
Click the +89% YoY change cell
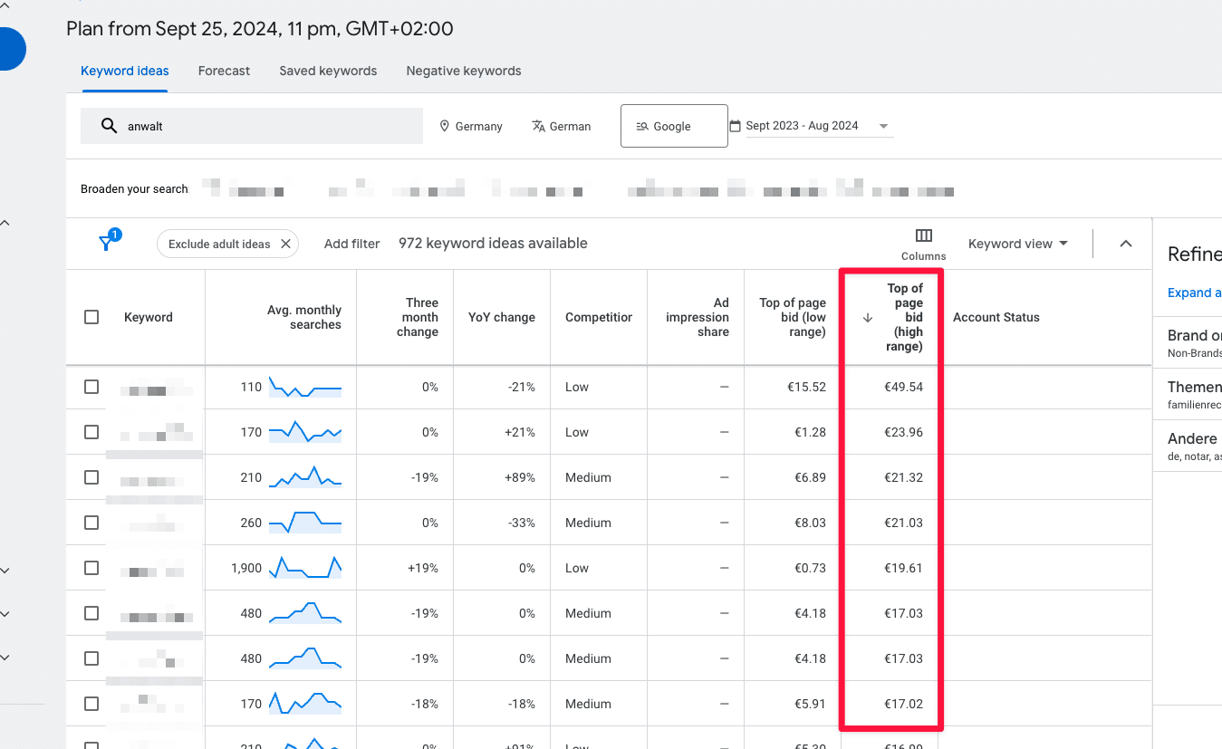(520, 477)
